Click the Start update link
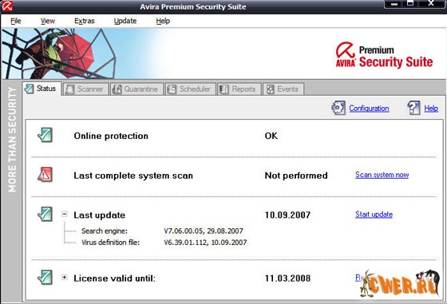Image resolution: width=447 pixels, height=304 pixels. coord(374,215)
